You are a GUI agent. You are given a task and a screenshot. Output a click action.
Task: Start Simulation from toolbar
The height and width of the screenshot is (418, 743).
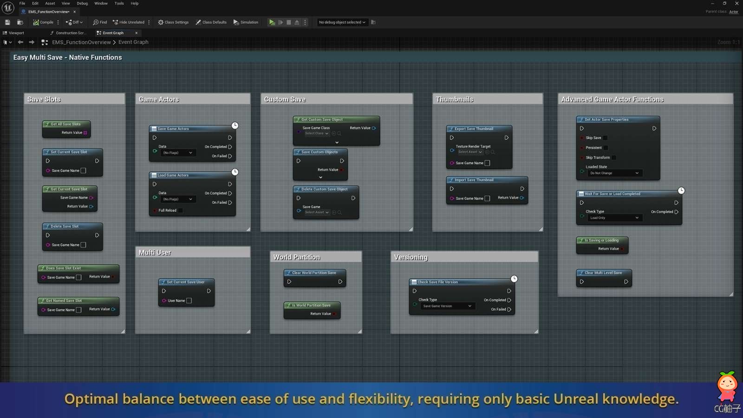(x=246, y=22)
